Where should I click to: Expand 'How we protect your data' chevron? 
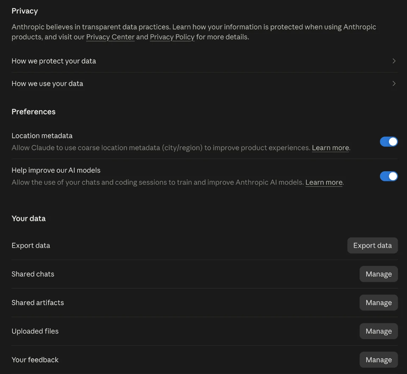[x=394, y=61]
